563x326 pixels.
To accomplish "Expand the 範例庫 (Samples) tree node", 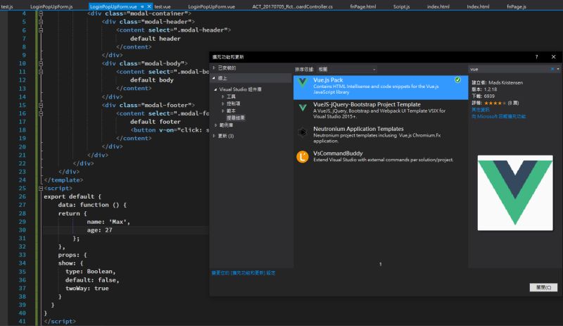I will coord(215,125).
